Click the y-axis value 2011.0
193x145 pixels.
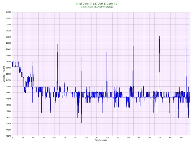pyautogui.click(x=9, y=86)
